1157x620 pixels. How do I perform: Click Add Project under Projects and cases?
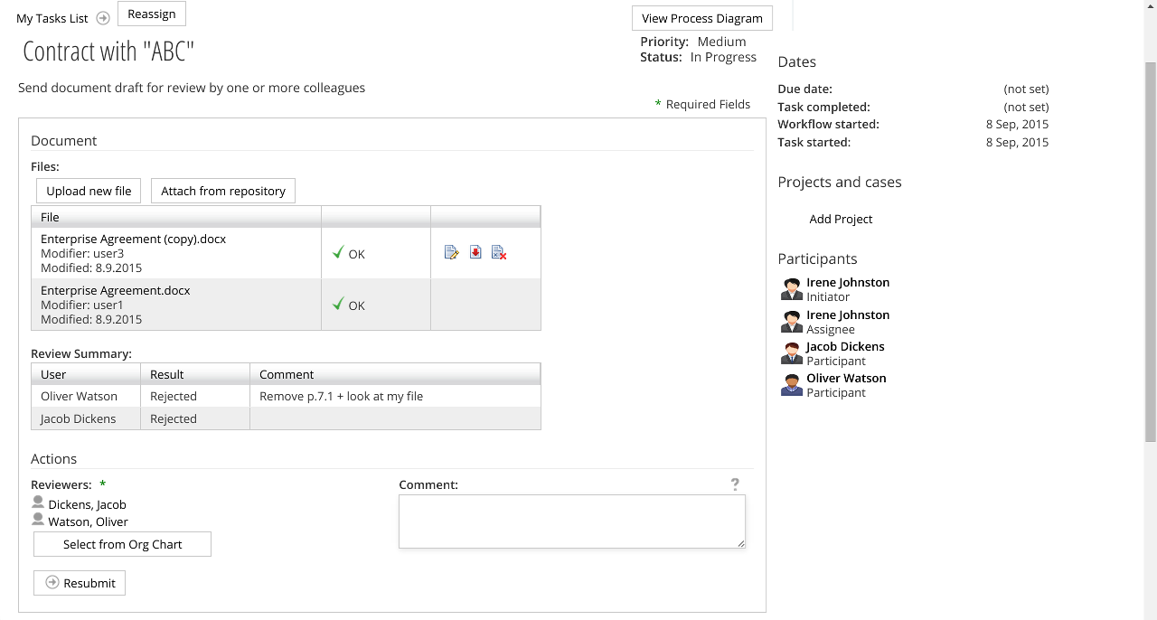pos(841,219)
